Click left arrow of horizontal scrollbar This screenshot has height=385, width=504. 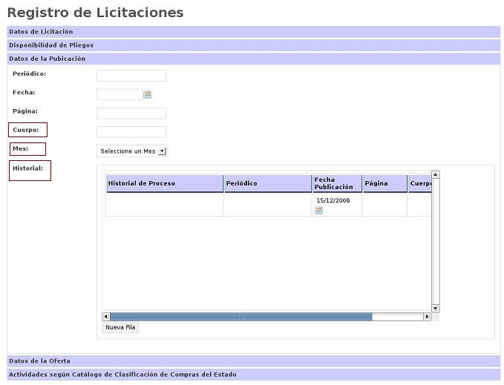106,317
